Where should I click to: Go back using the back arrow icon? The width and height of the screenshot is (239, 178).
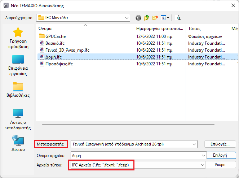[x=138, y=18]
